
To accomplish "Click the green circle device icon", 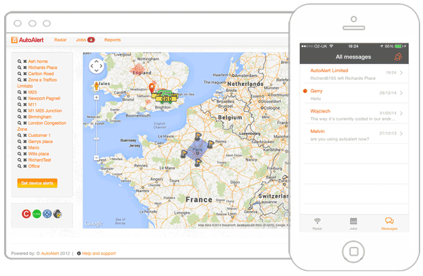I will click(37, 214).
